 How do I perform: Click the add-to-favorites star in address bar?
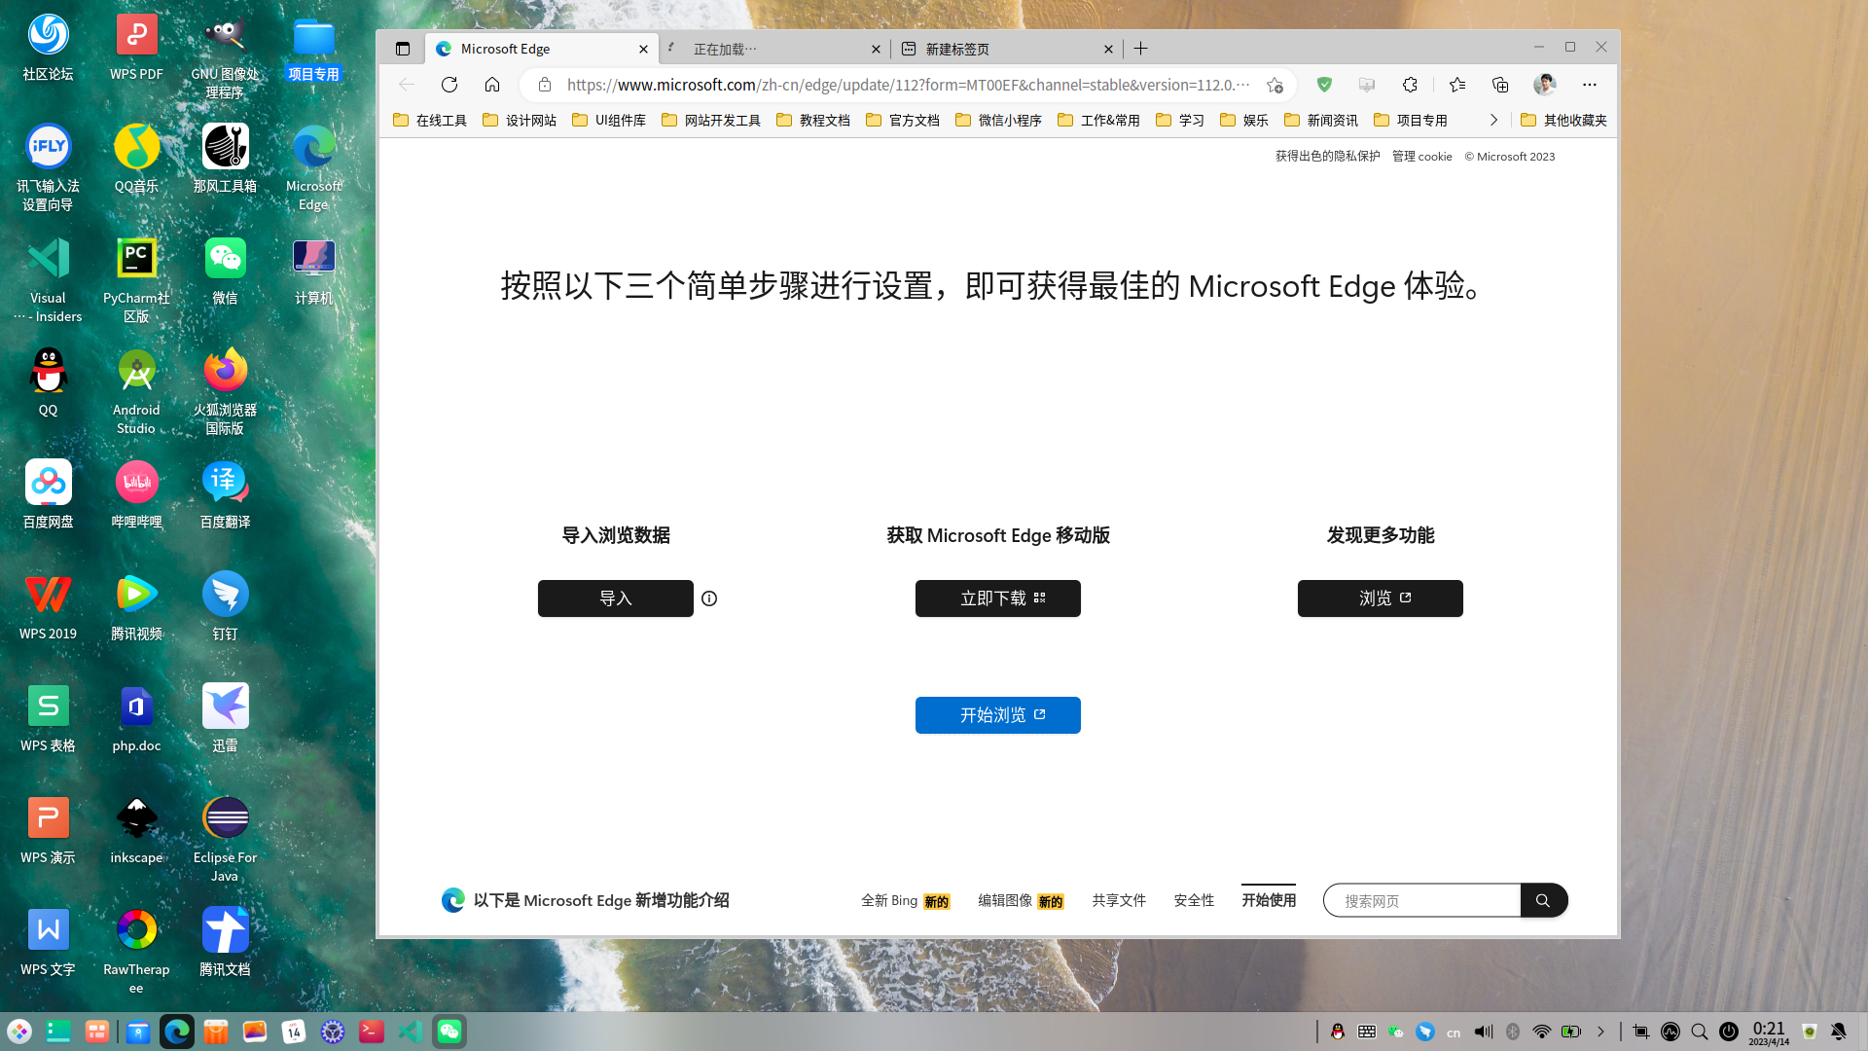click(x=1275, y=85)
